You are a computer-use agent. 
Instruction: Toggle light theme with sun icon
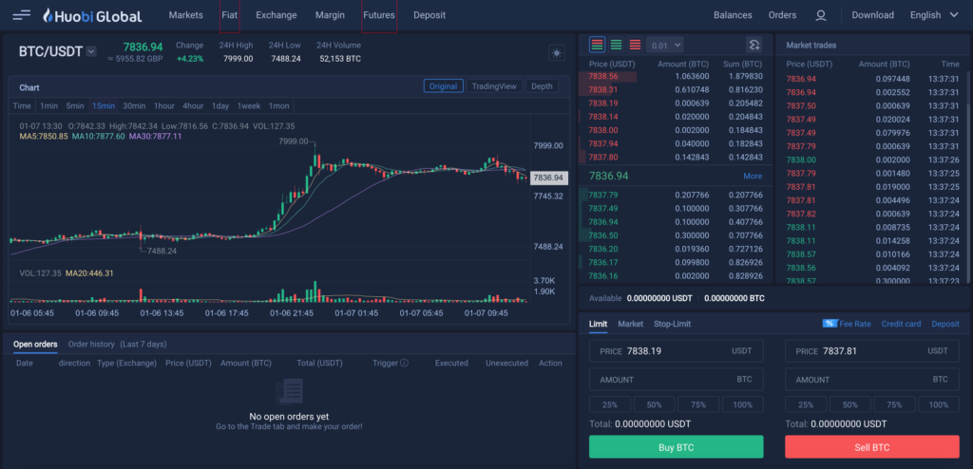(x=557, y=53)
